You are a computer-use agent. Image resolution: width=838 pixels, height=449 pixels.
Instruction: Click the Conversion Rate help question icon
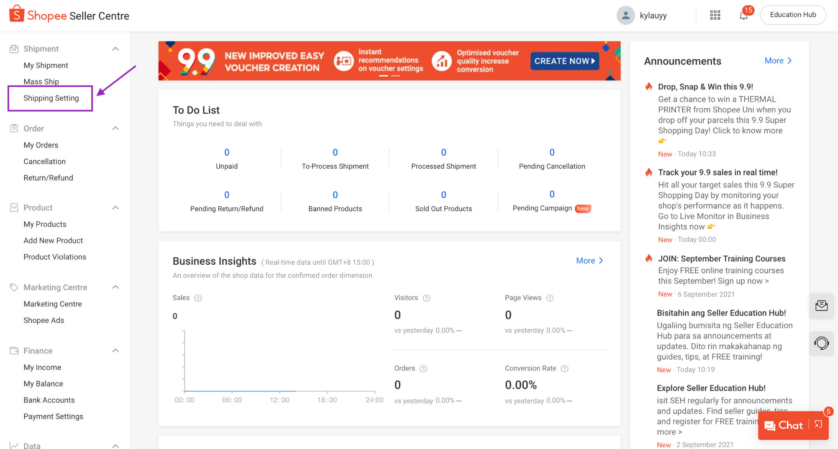[565, 369]
